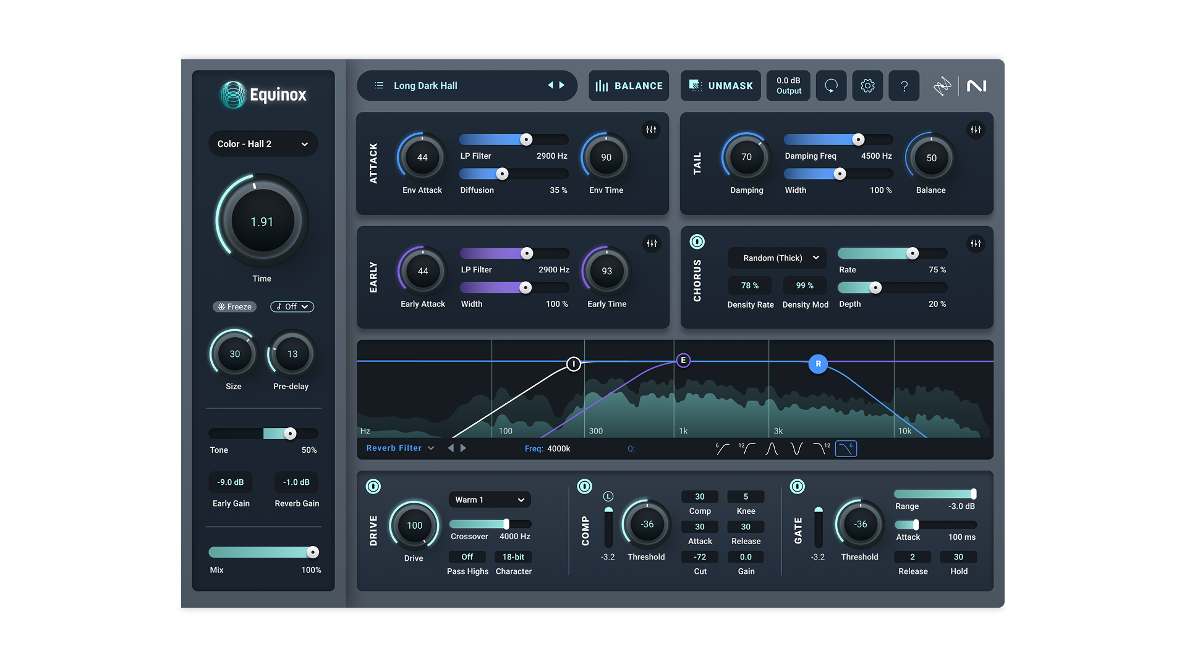The image size is (1187, 667).
Task: Toggle the Drive section power button
Action: (x=373, y=487)
